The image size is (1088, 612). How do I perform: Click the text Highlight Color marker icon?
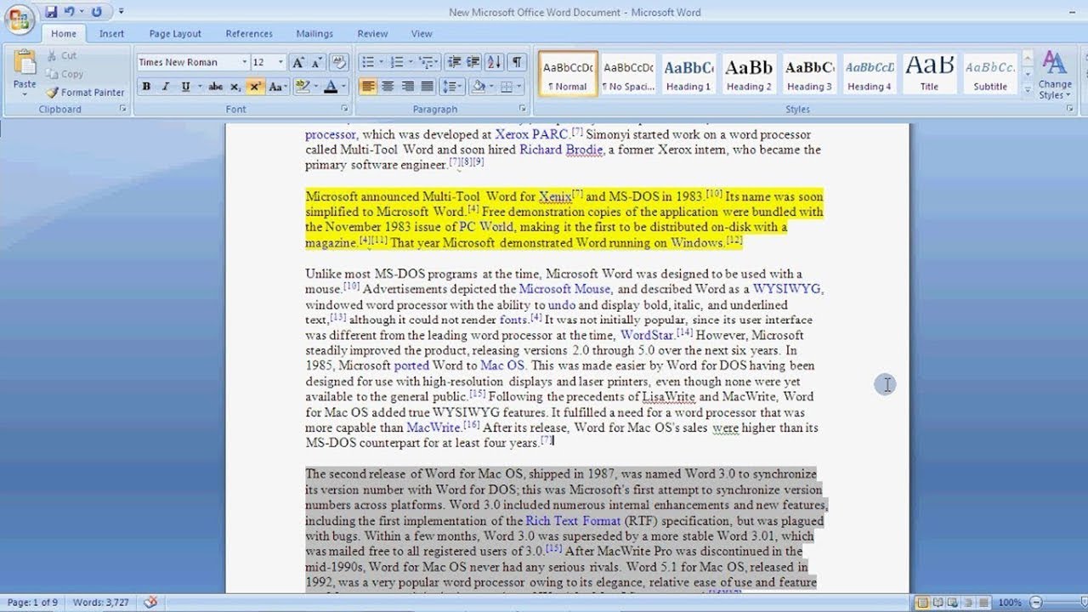coord(301,87)
